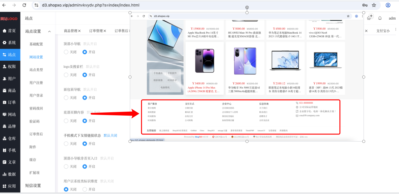Open the browser profile avatar icon

click(x=388, y=5)
